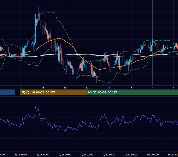The height and width of the screenshot is (157, 178).
Task: Click the 2/21 16:00 date label
Action: [x=21, y=155]
